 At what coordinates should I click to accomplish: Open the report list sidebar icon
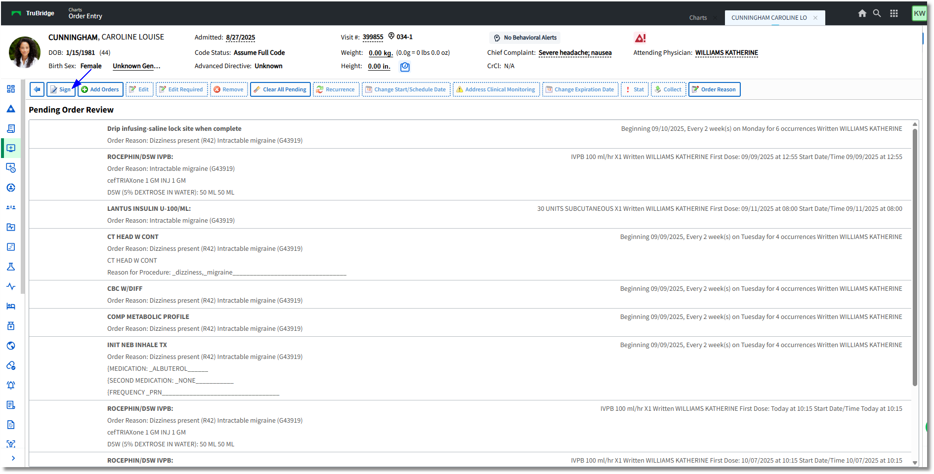[11, 405]
